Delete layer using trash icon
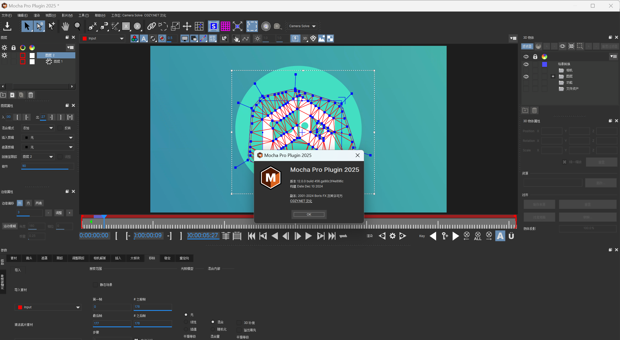The image size is (620, 340). click(31, 95)
